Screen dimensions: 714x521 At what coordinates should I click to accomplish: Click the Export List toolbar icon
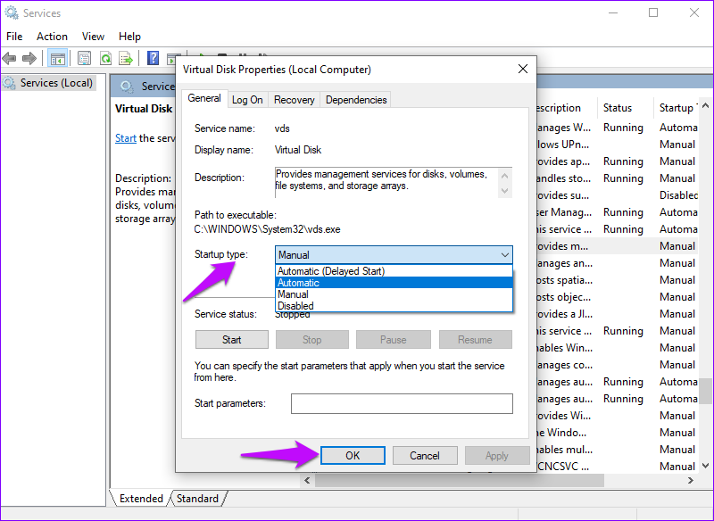(126, 58)
